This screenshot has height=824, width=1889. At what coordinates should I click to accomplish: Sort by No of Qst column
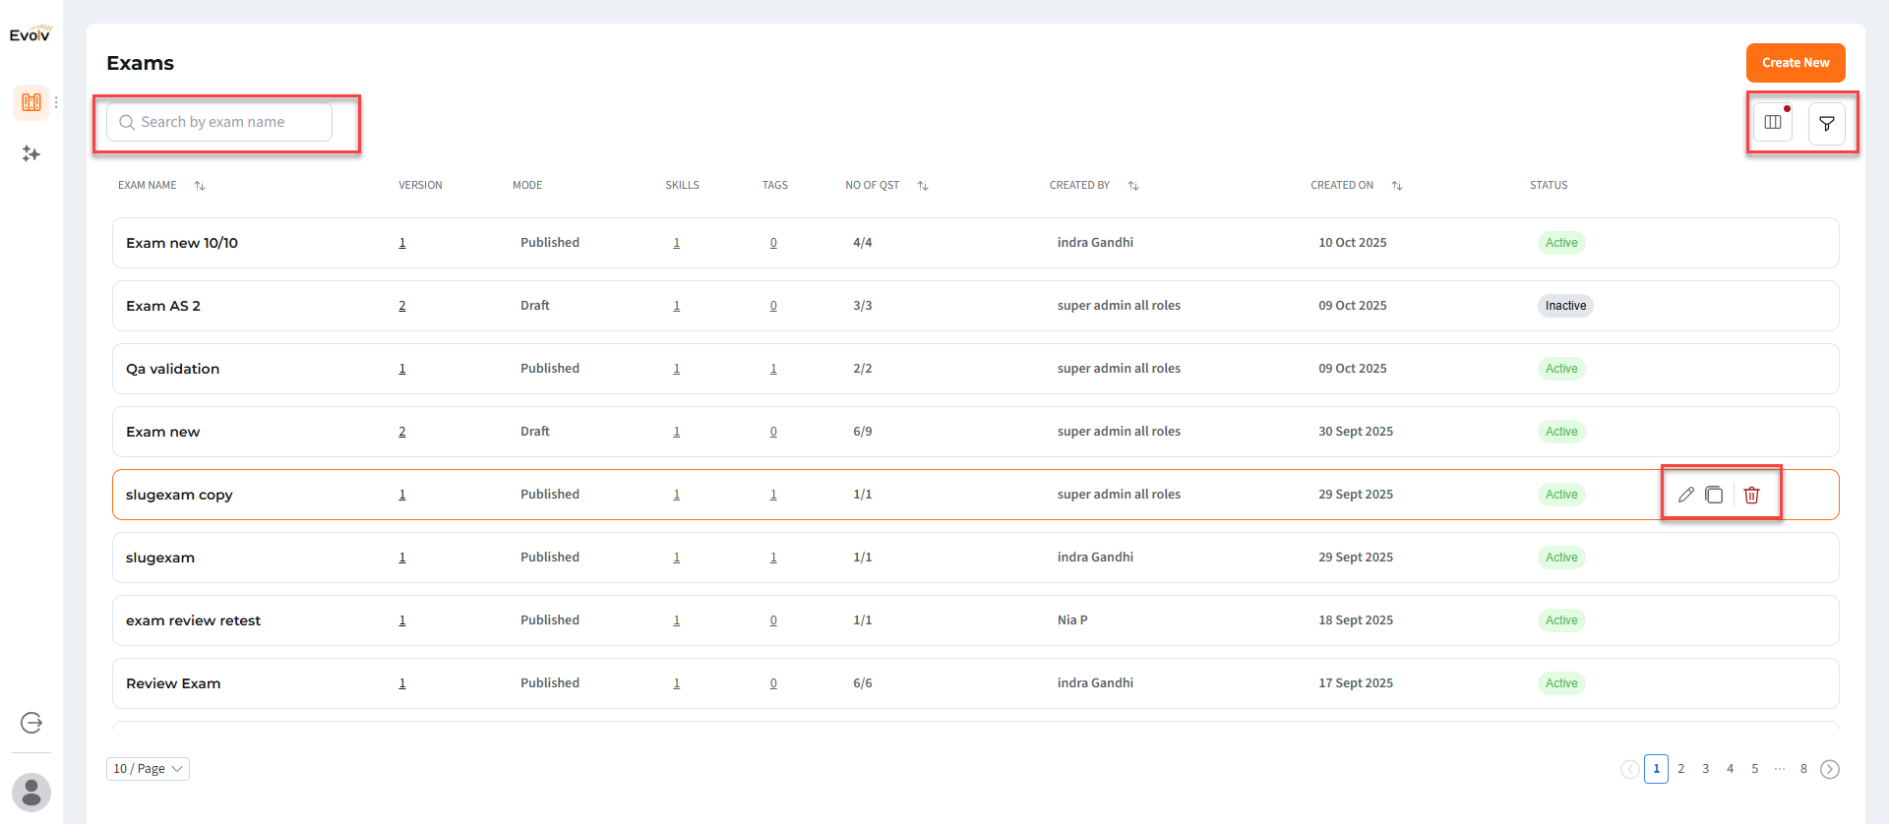coord(923,186)
